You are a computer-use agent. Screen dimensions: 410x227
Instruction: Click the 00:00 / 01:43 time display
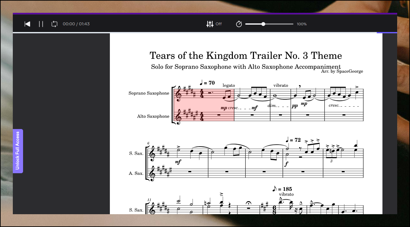click(76, 24)
